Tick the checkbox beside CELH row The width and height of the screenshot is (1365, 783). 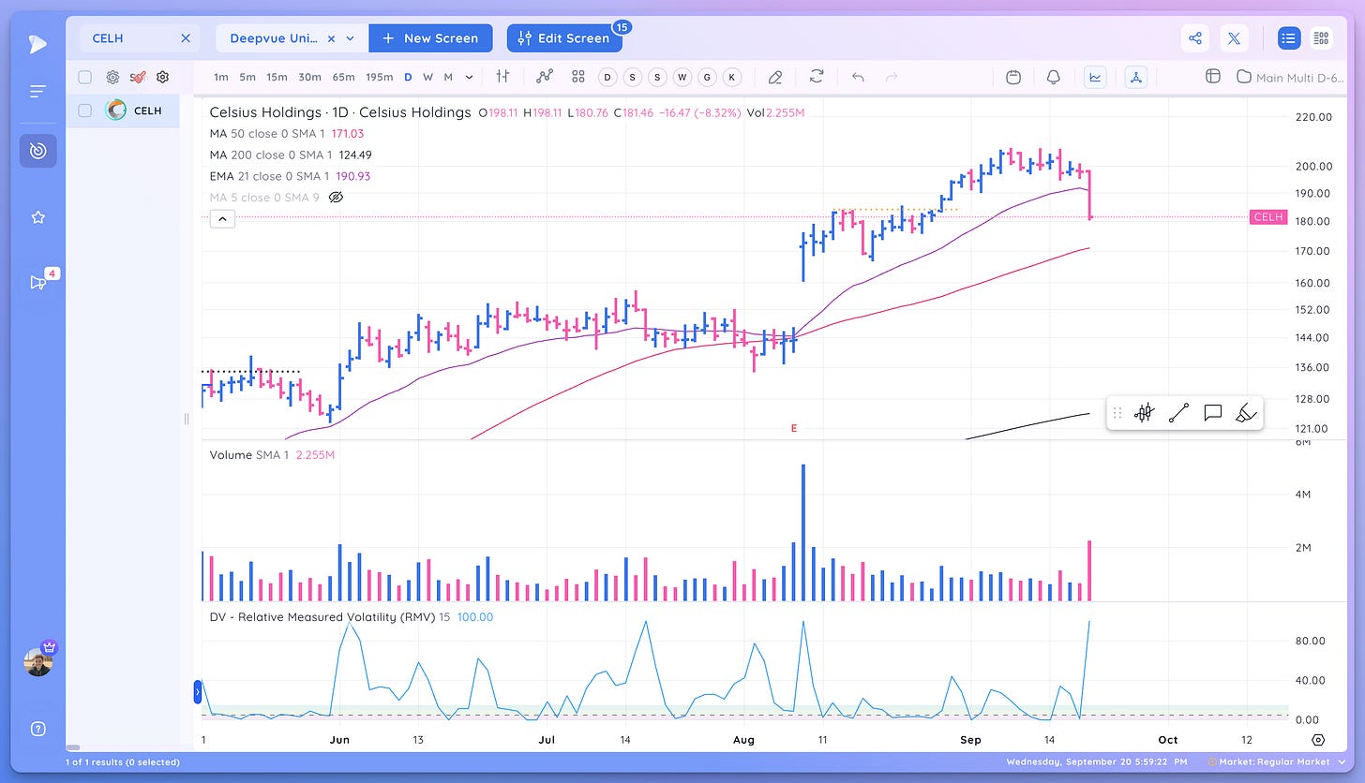[x=84, y=111]
